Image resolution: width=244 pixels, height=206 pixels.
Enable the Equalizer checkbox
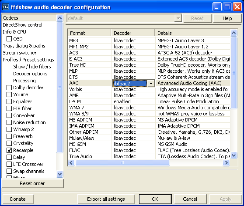9,101
